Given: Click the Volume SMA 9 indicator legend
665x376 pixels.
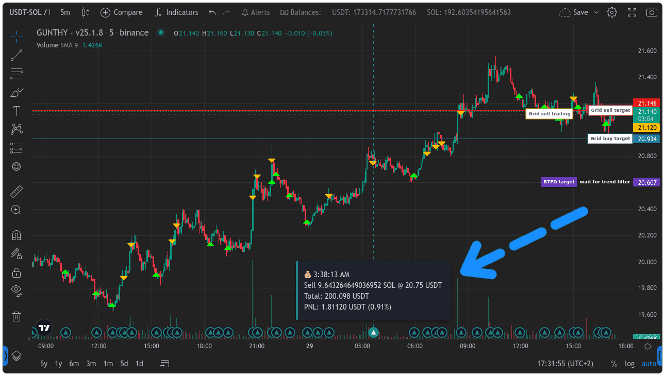Looking at the screenshot, I should pos(70,45).
